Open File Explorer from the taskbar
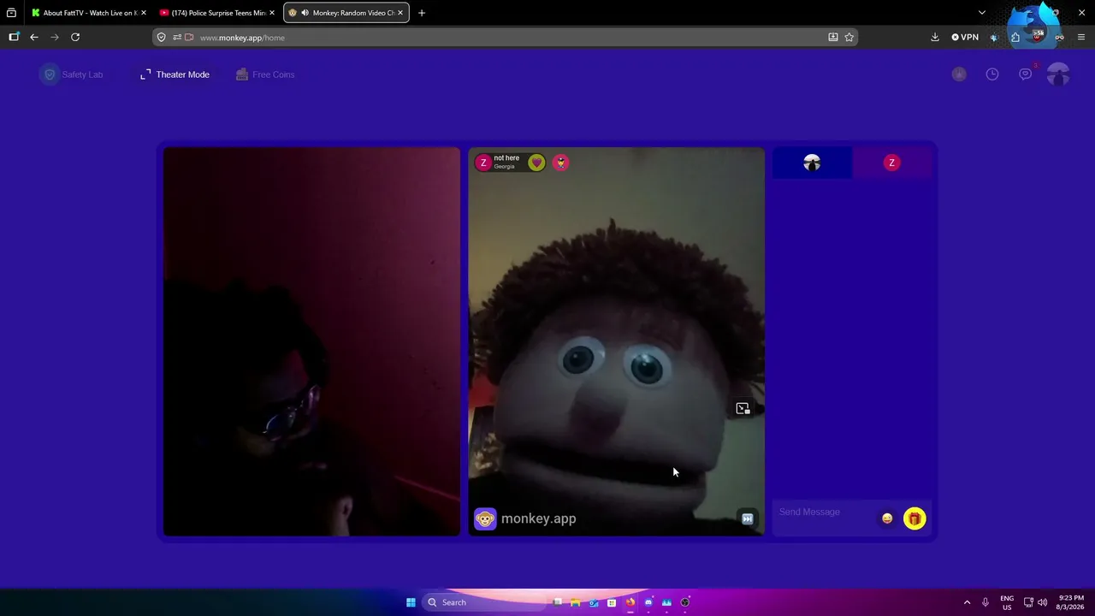1095x616 pixels. click(x=576, y=602)
